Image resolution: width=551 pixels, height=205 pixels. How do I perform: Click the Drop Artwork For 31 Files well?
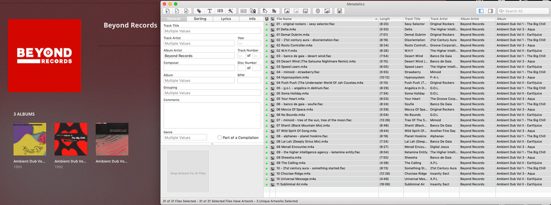188,172
